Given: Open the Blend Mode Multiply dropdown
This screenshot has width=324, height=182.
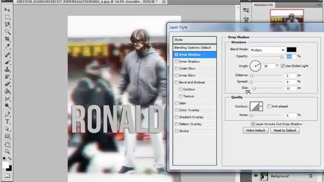Looking at the screenshot, I should [x=267, y=50].
